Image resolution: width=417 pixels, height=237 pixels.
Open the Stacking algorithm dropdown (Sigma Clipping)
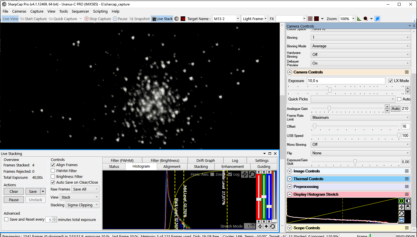[x=82, y=205]
